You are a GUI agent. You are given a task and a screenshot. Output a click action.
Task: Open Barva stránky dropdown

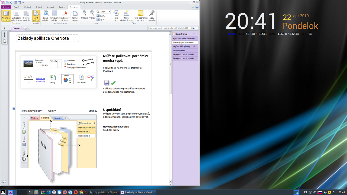46,16
